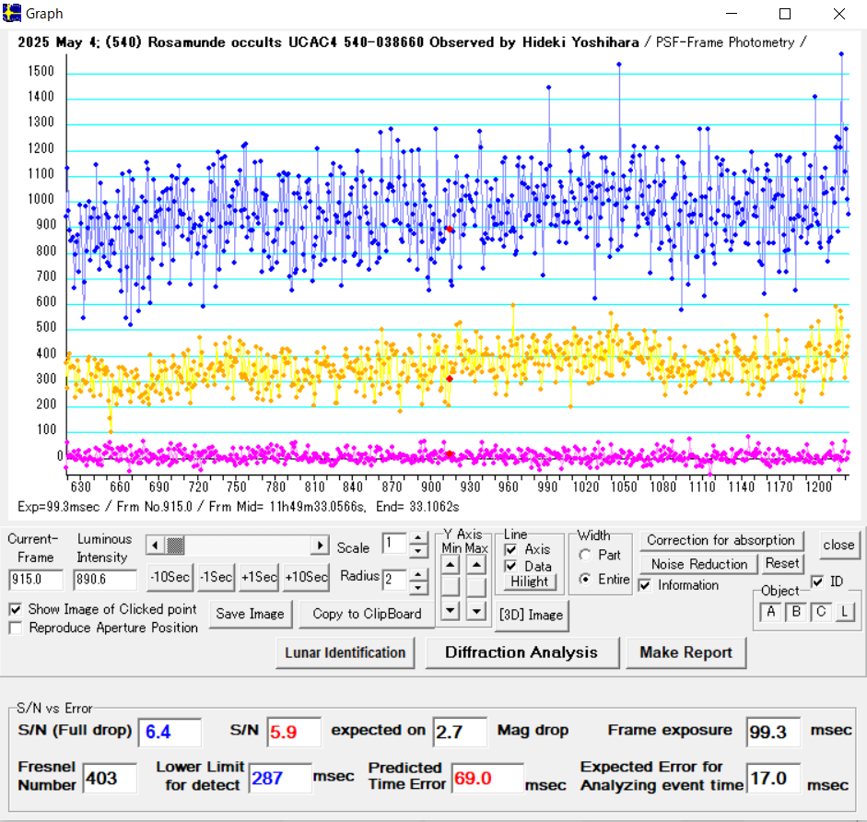Click the Current-Frame input field
The width and height of the screenshot is (867, 822).
click(x=36, y=581)
